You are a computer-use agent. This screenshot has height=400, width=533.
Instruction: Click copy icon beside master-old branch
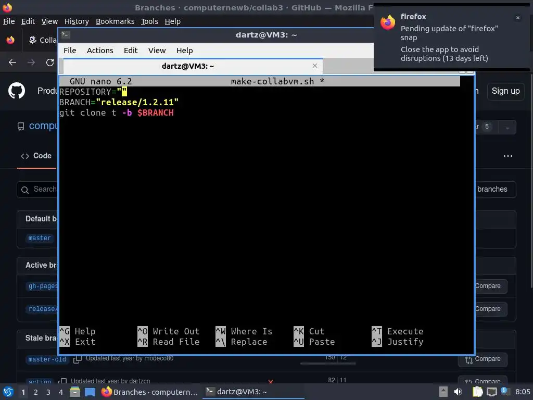click(77, 359)
